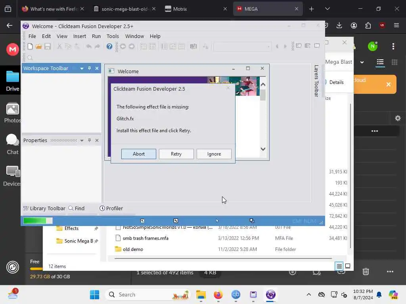Click the Ignore button
The height and width of the screenshot is (304, 406).
(x=214, y=154)
